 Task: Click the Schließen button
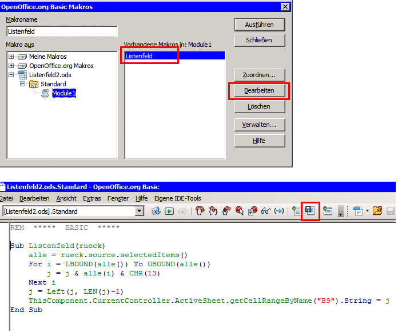pos(260,40)
